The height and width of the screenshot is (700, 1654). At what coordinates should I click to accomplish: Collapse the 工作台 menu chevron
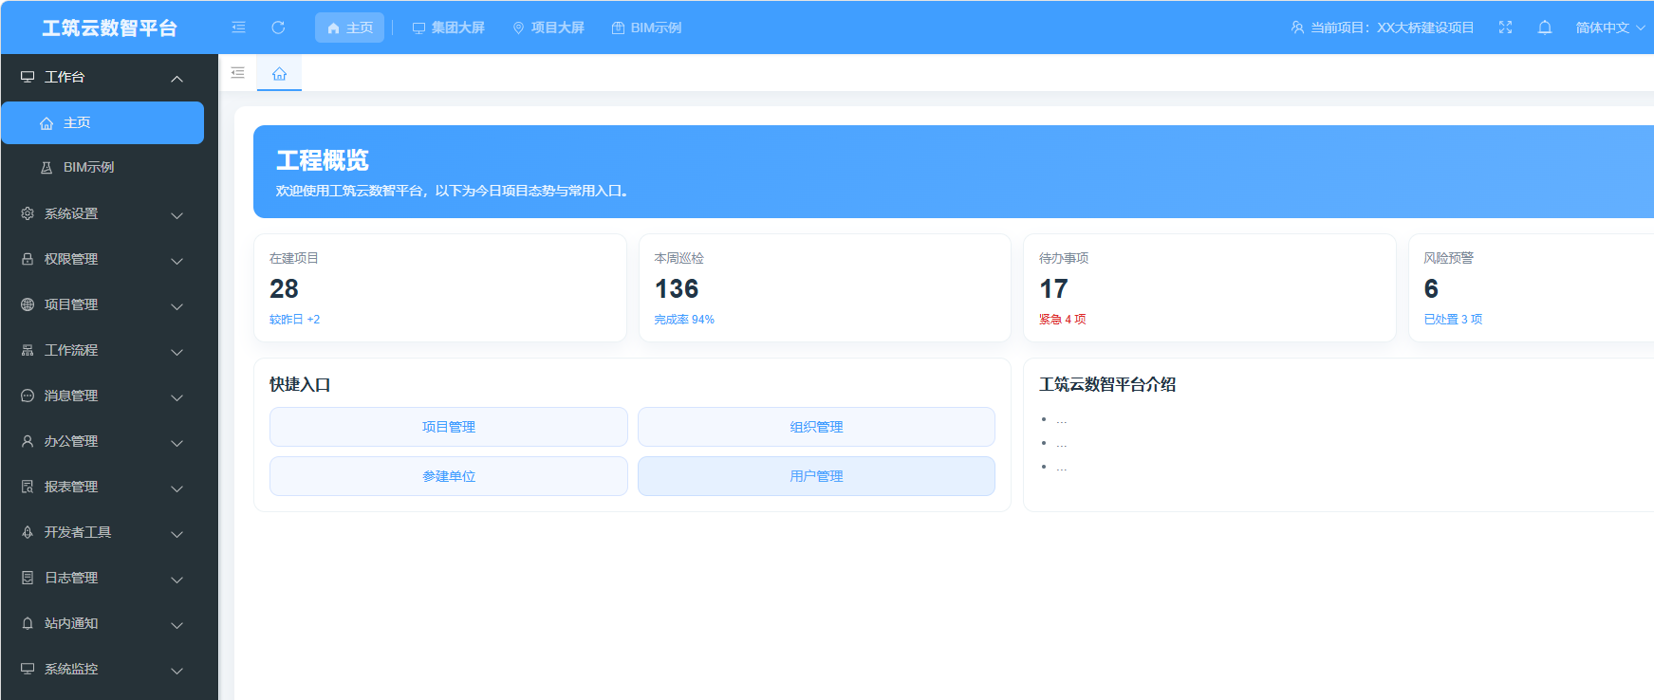click(x=177, y=78)
